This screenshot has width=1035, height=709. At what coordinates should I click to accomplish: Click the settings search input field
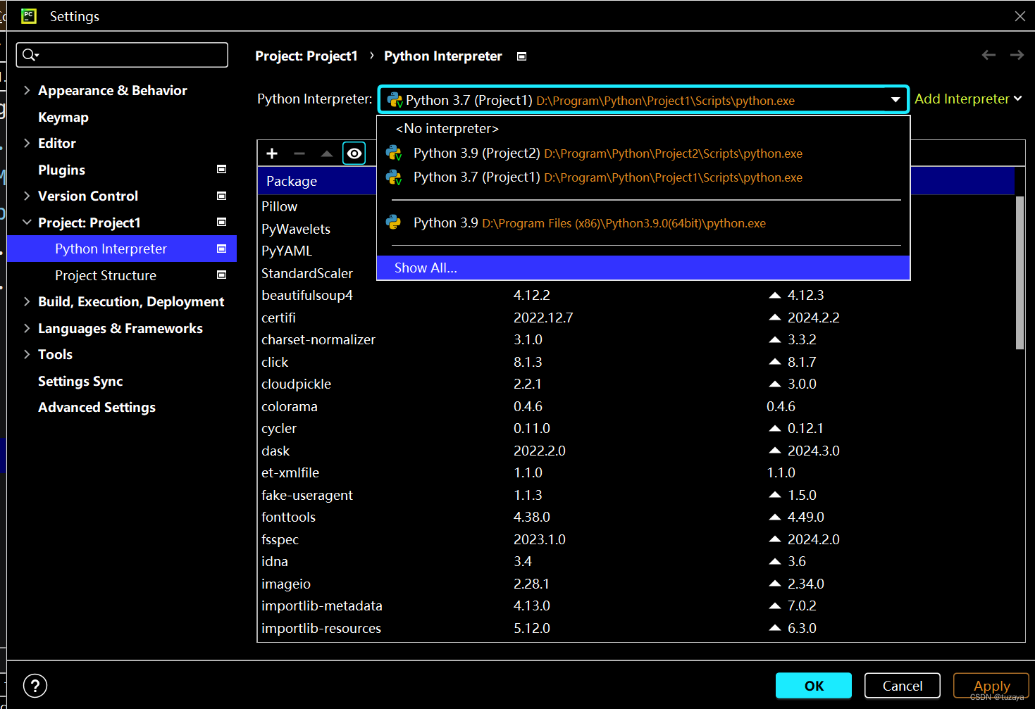122,55
